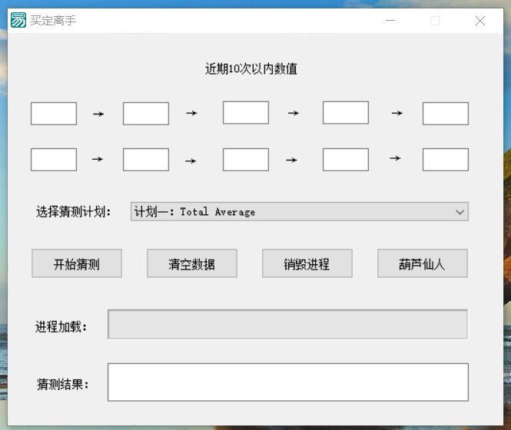Click the first value box in bottom row

click(54, 160)
